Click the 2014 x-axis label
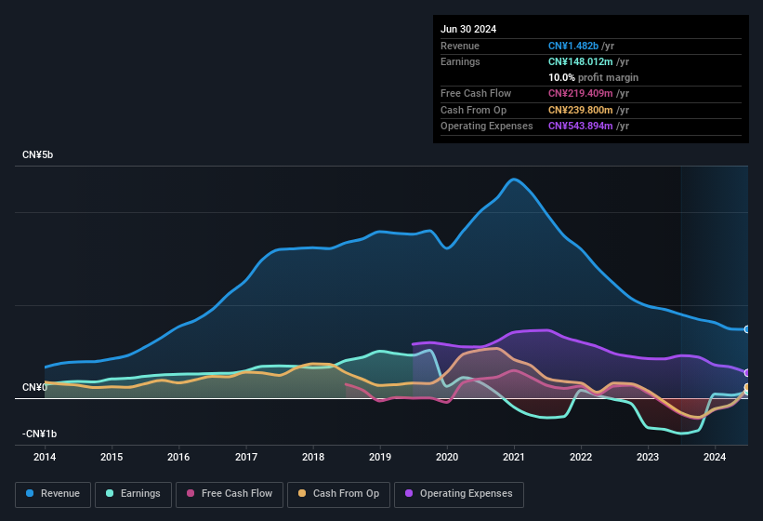Viewport: 763px width, 521px height. (x=45, y=457)
